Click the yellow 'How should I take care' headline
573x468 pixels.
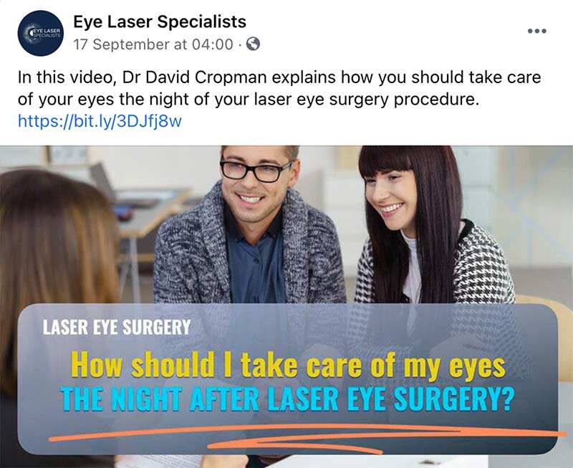[289, 365]
